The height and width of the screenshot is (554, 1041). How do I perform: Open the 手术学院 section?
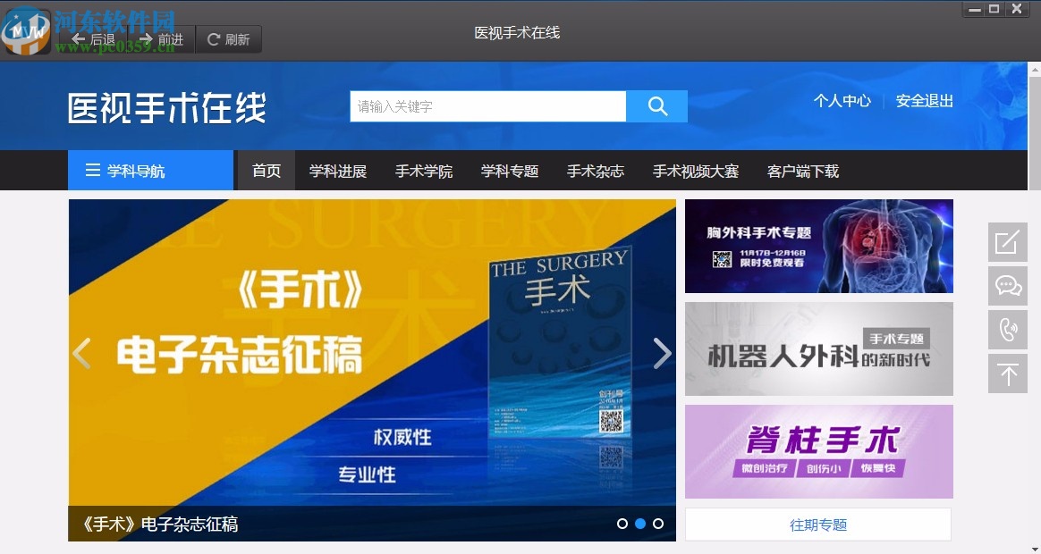pyautogui.click(x=423, y=171)
